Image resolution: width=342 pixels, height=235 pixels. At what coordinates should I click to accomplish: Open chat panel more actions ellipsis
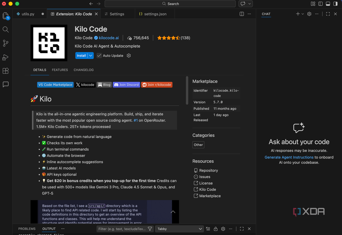[317, 14]
